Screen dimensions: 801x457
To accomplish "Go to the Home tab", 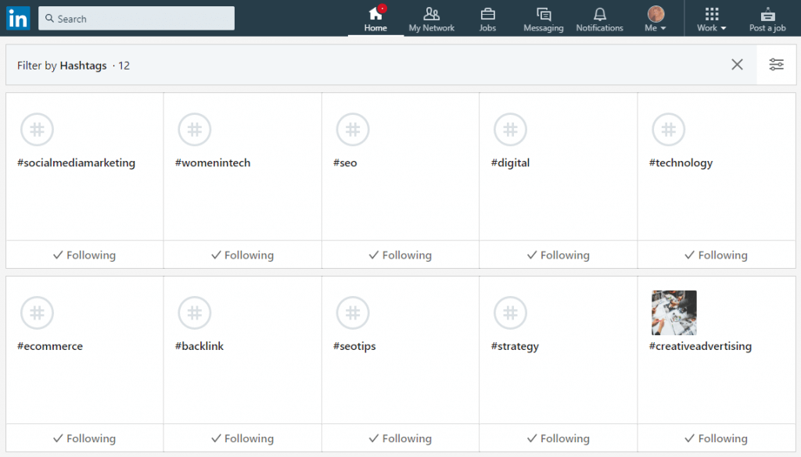I will (x=375, y=19).
